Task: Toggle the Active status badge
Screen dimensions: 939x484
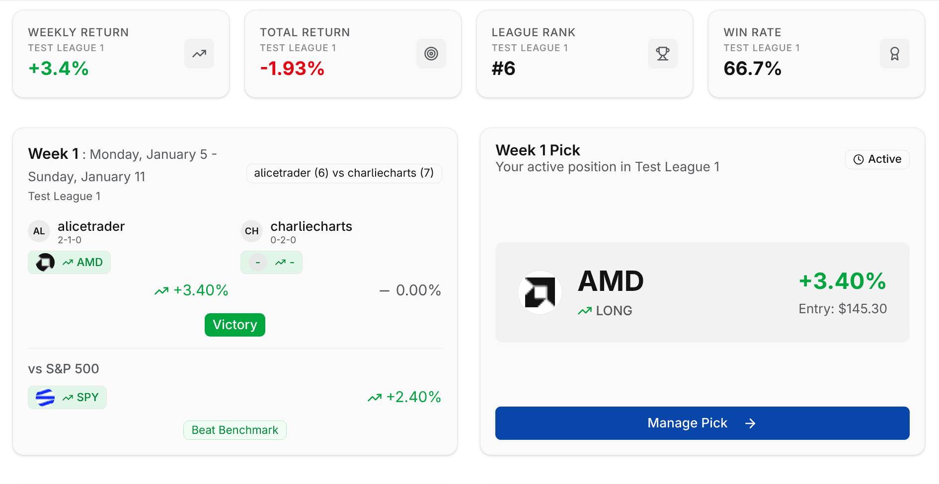Action: coord(877,159)
